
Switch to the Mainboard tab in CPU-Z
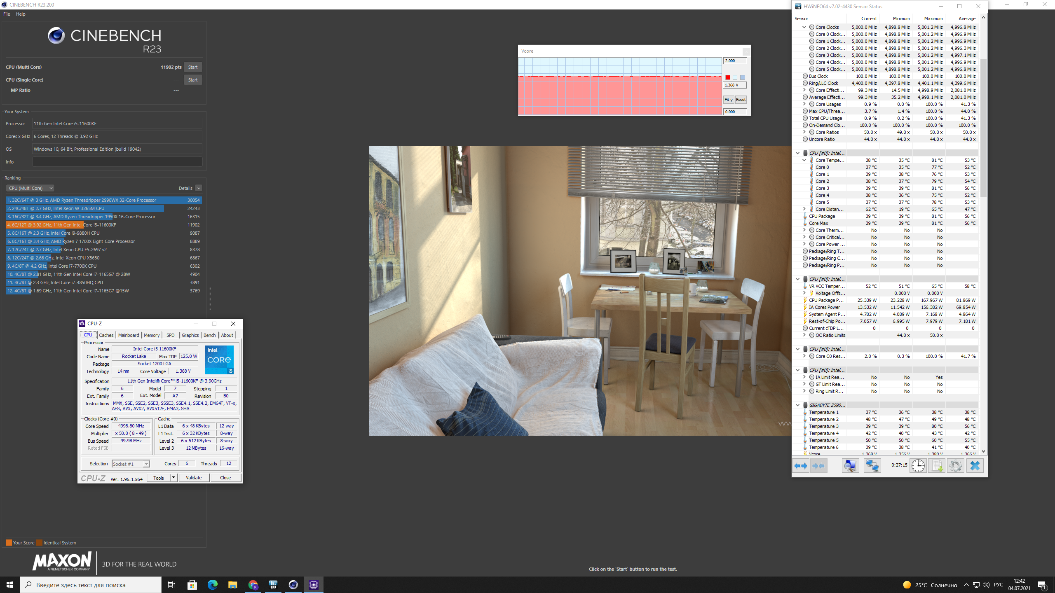click(x=129, y=335)
